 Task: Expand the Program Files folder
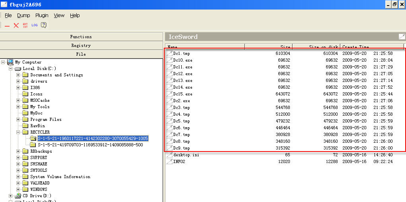[18, 119]
